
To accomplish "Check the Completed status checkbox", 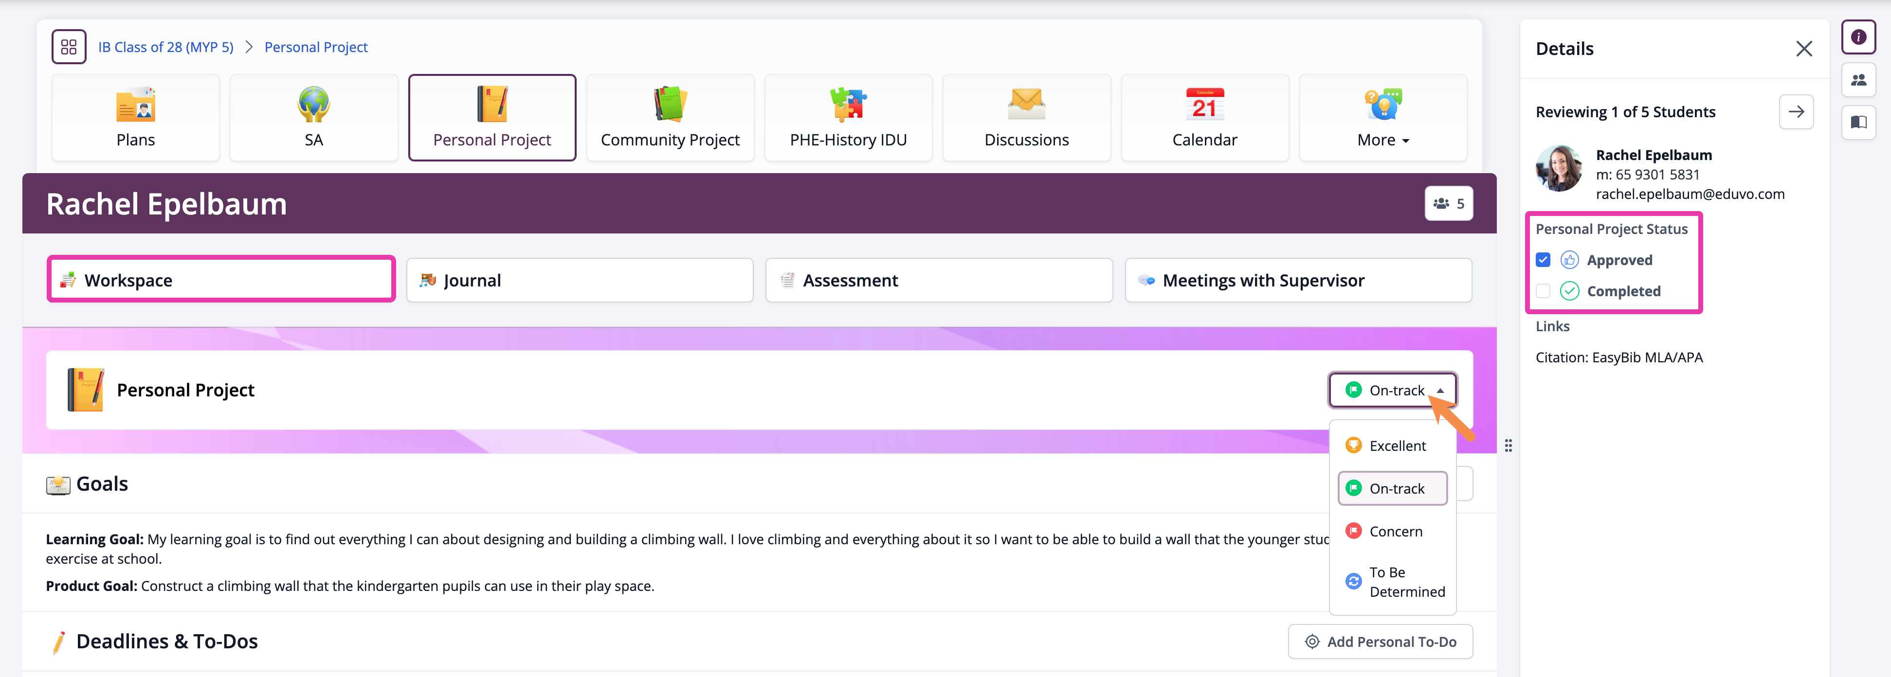I will 1543,291.
